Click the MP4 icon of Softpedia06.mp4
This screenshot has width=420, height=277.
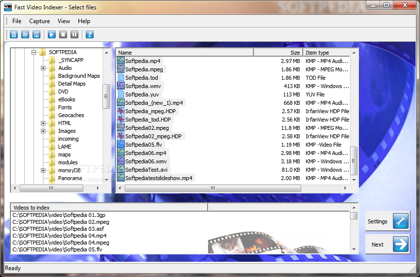tap(121, 153)
